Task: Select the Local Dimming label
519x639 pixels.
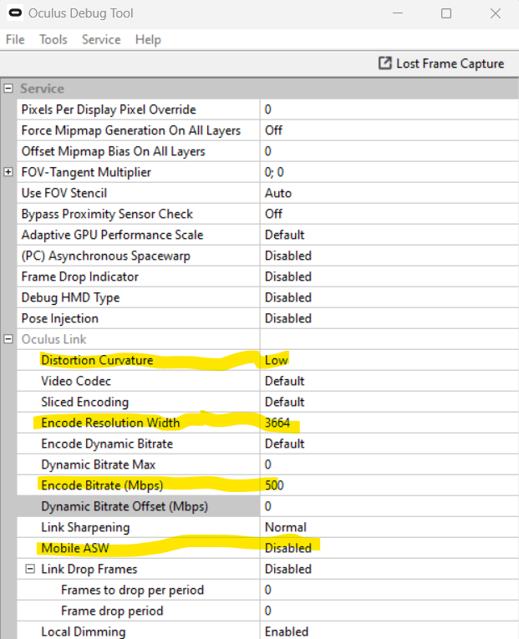Action: tap(84, 631)
